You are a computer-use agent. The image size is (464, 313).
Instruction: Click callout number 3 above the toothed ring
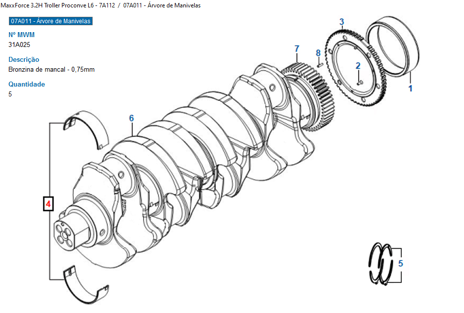point(342,22)
